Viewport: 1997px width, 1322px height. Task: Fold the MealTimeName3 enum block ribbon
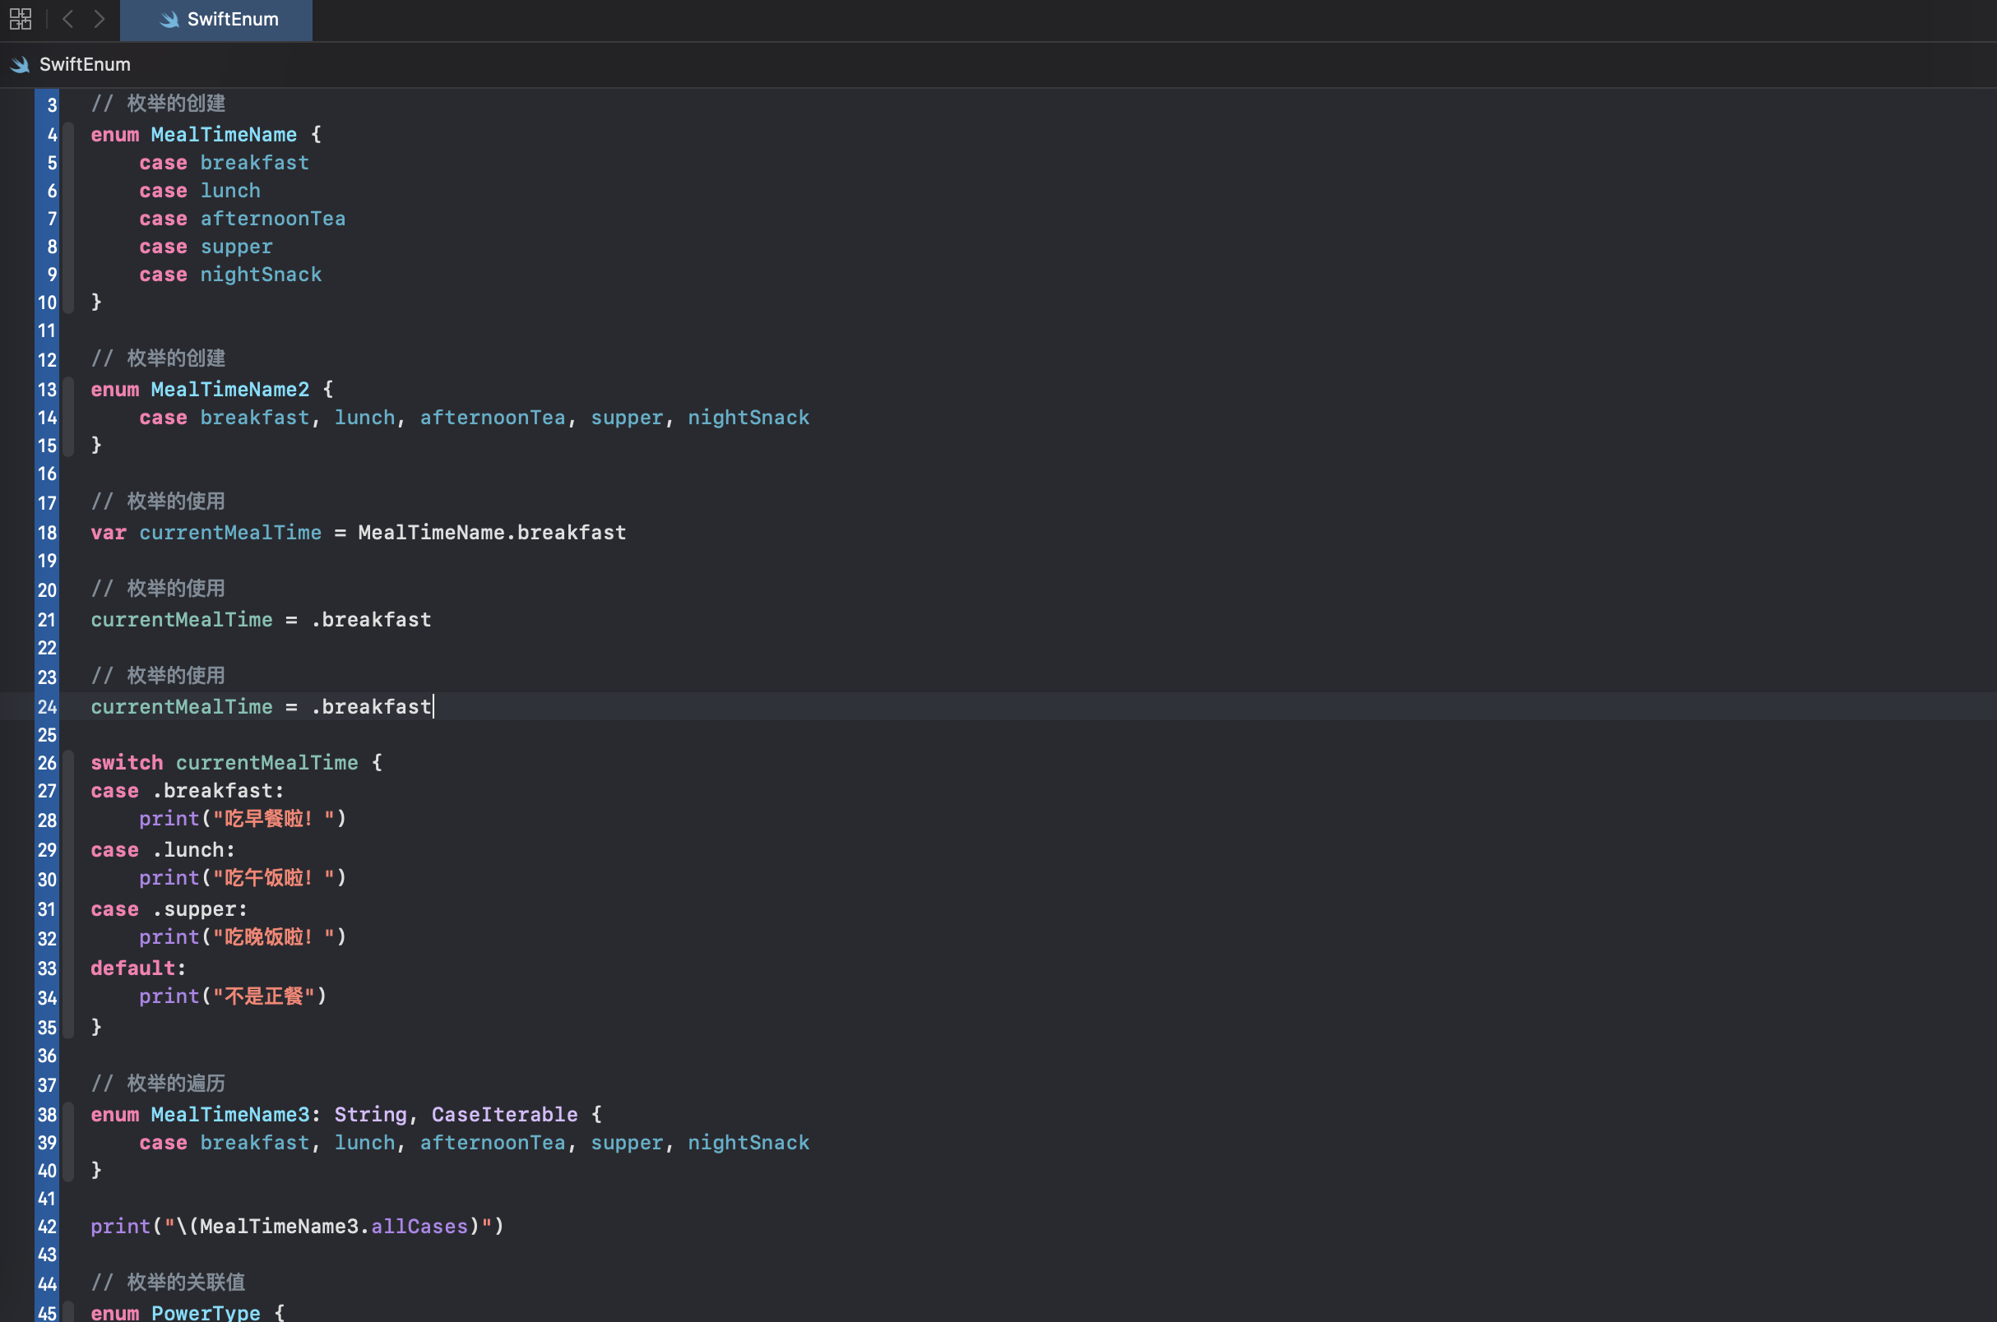pos(69,1143)
